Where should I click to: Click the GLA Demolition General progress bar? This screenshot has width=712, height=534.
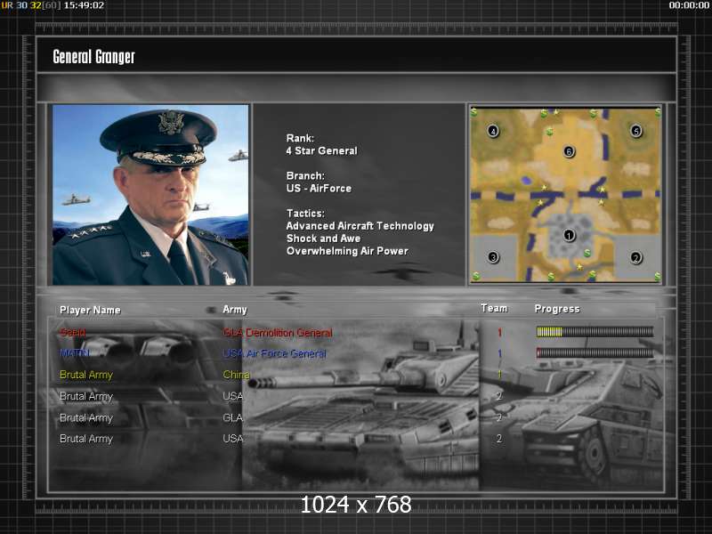(x=595, y=332)
